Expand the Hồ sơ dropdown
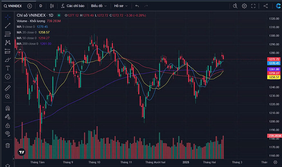 [x=121, y=6]
